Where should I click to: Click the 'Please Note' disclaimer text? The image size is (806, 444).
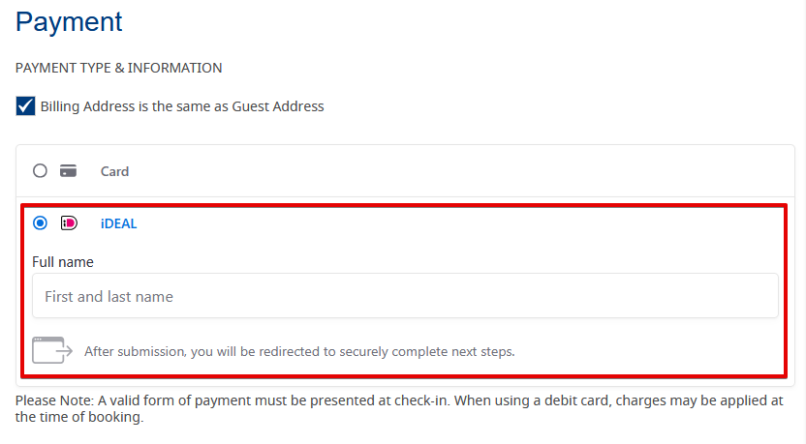[399, 400]
